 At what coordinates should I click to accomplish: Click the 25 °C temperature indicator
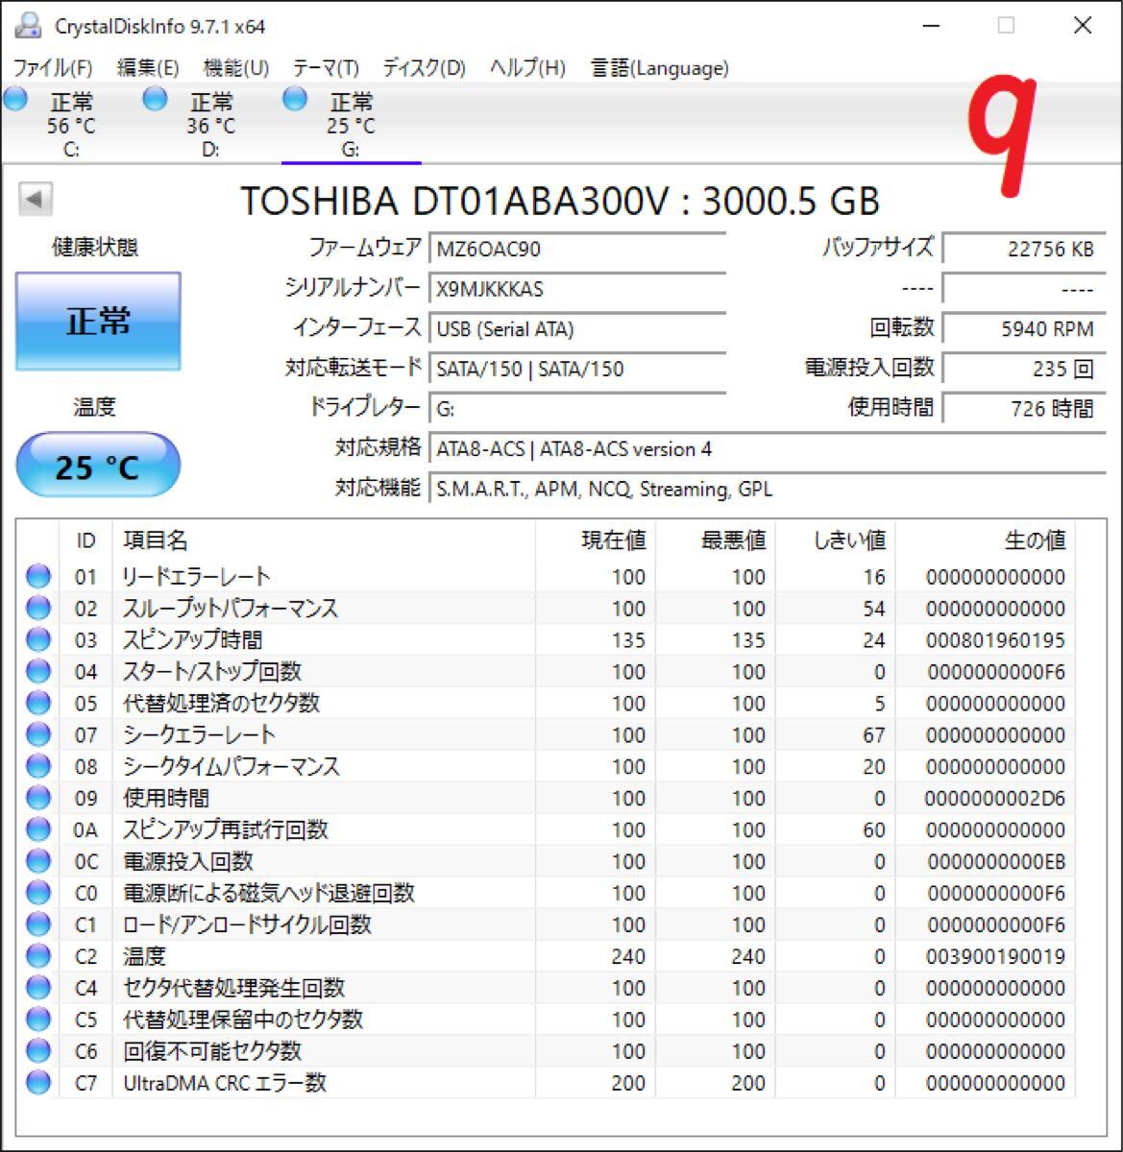[98, 467]
